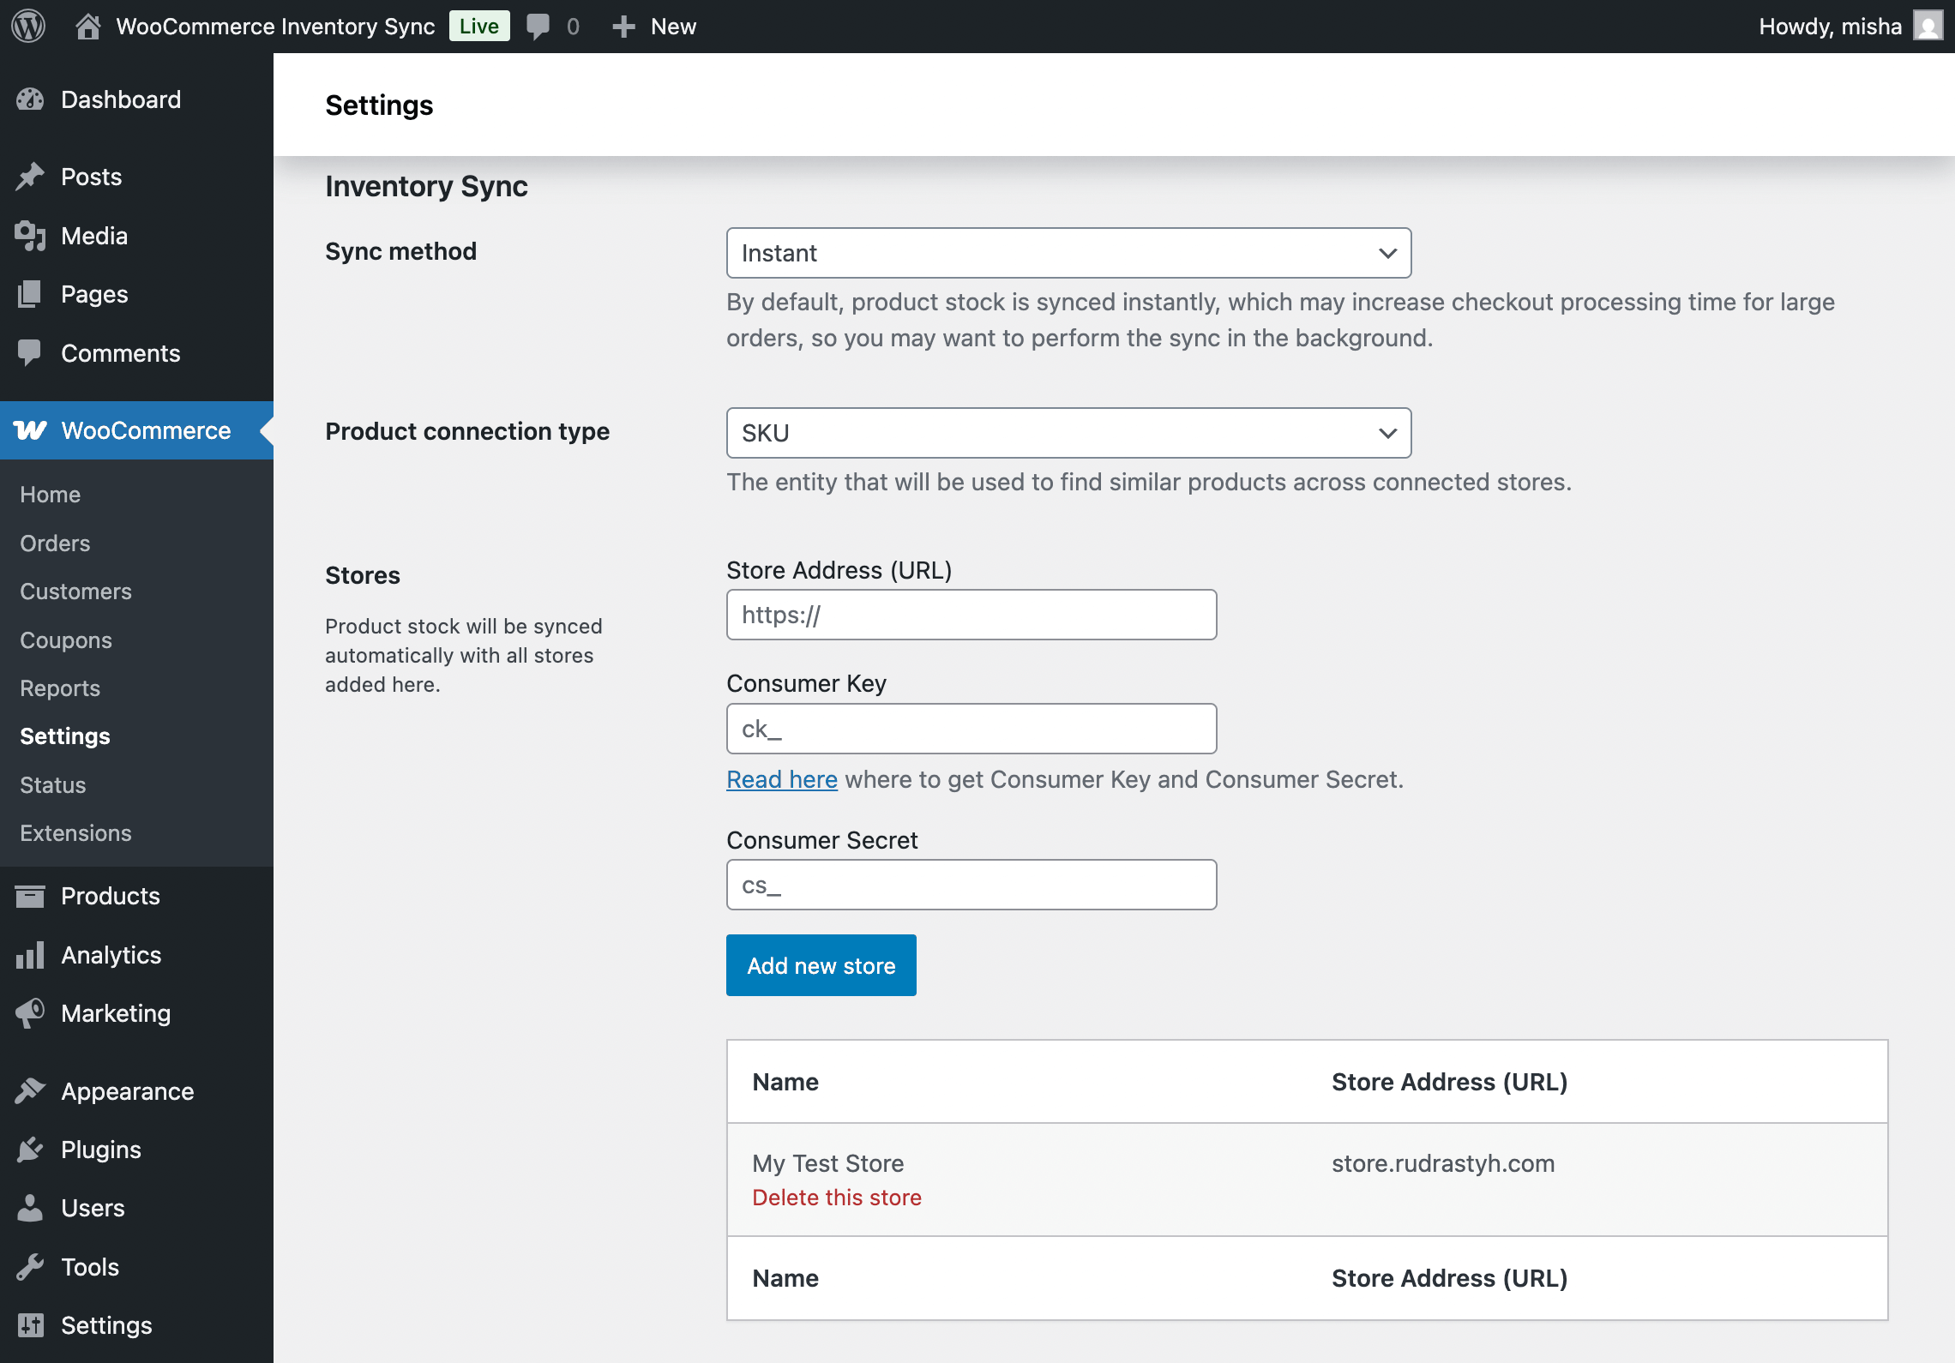Click the home icon in admin bar
1955x1363 pixels.
[x=87, y=26]
